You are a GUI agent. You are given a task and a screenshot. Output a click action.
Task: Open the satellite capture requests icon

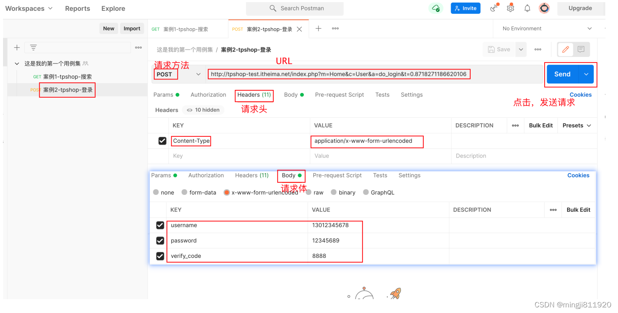coord(494,8)
